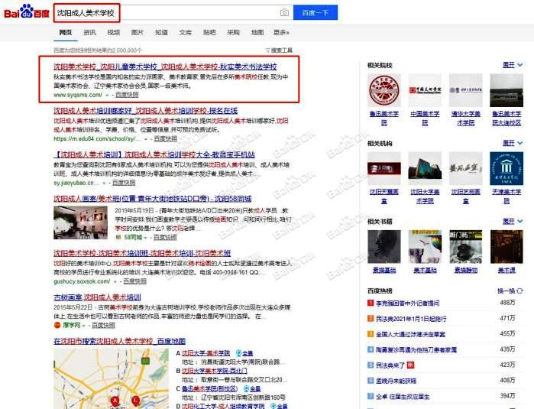Open 古树画室 沈阳成人美术培训 link

tap(97, 297)
